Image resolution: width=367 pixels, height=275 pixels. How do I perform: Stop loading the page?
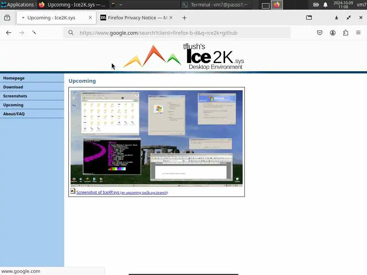point(34,33)
